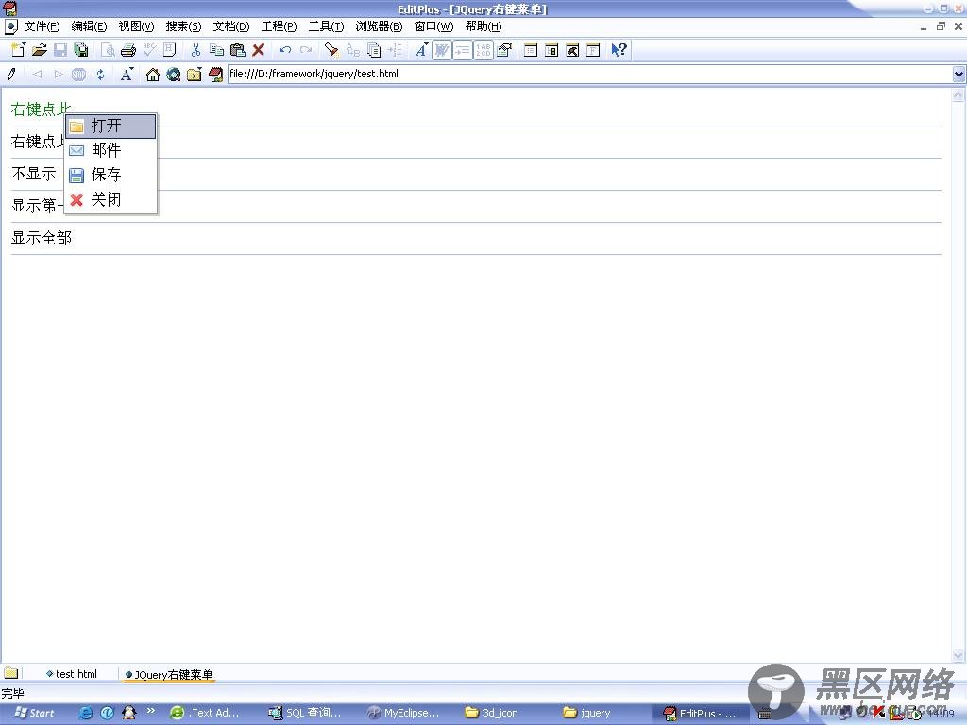Open 视图(V) menu

pyautogui.click(x=136, y=26)
